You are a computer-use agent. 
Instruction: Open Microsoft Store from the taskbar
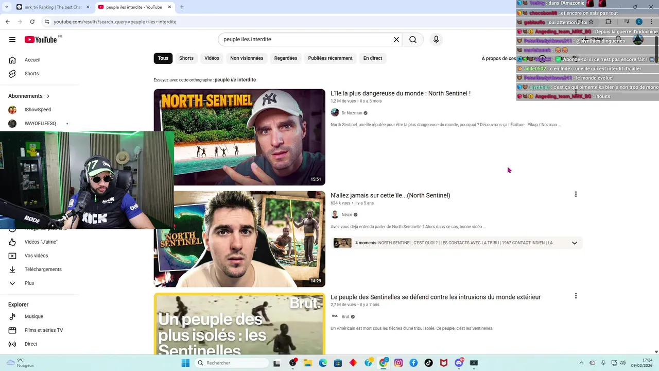(x=338, y=363)
